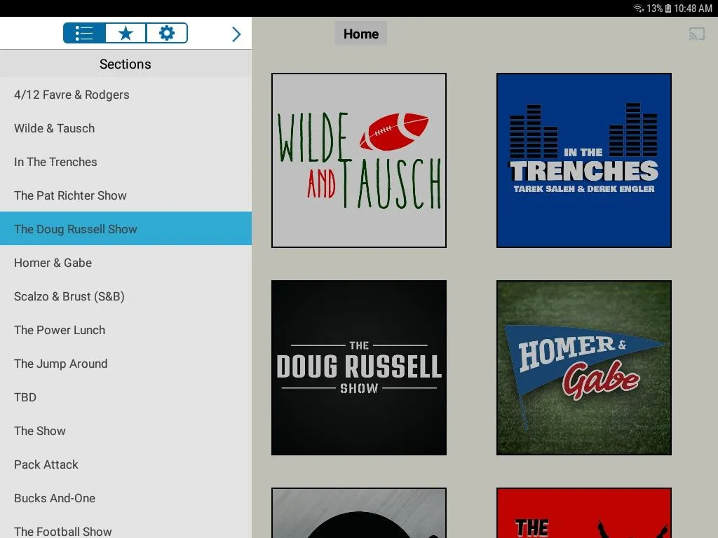The width and height of the screenshot is (718, 538).
Task: Open the In The Trenches show artwork
Action: point(583,160)
